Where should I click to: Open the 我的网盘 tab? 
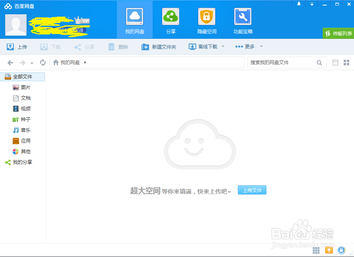click(135, 21)
